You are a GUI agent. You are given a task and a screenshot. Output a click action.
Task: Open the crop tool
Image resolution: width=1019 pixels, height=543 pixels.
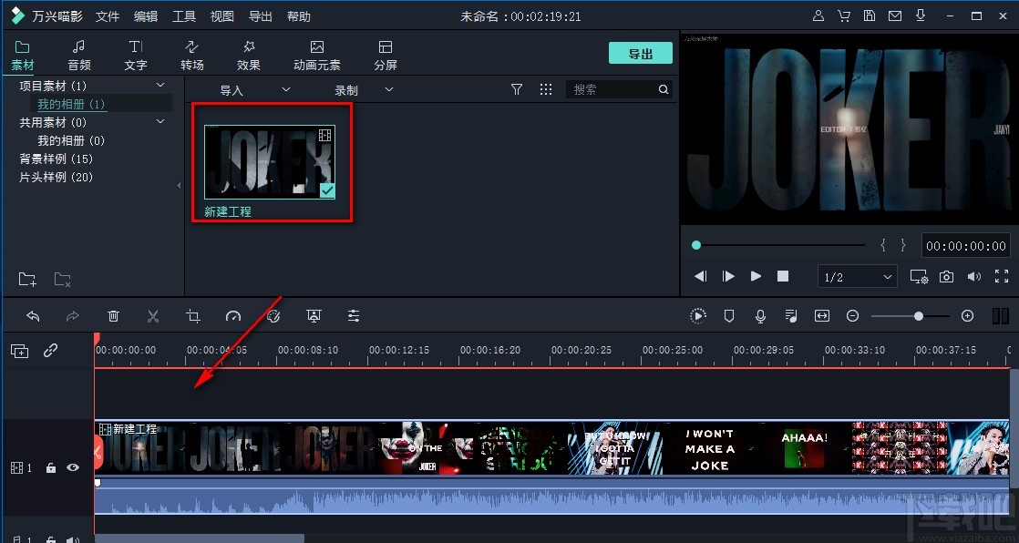(x=192, y=316)
